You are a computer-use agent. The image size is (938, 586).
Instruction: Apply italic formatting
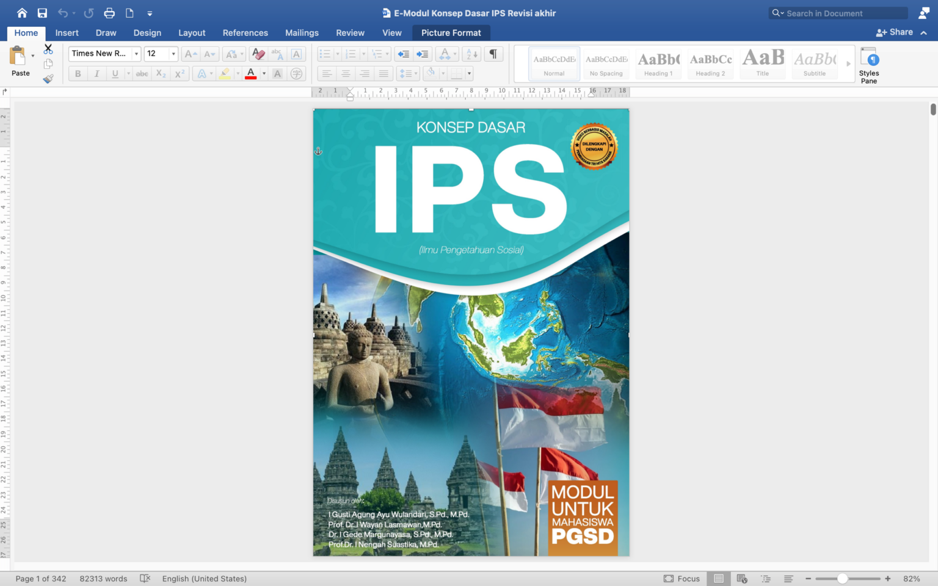point(96,73)
